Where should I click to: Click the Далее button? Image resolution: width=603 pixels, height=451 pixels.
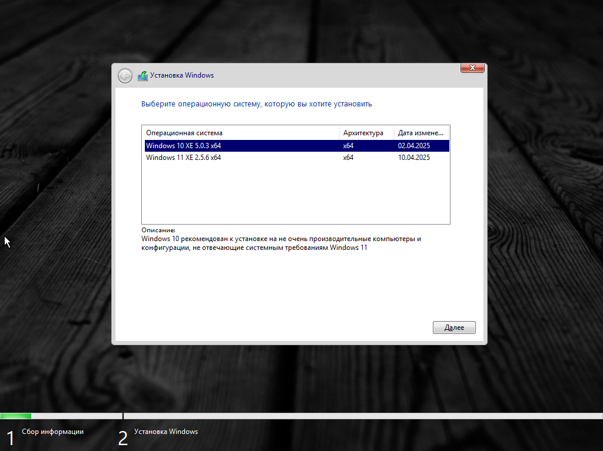pyautogui.click(x=454, y=328)
